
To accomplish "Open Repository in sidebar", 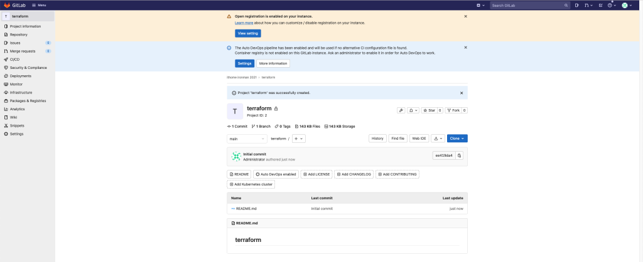I will (19, 35).
